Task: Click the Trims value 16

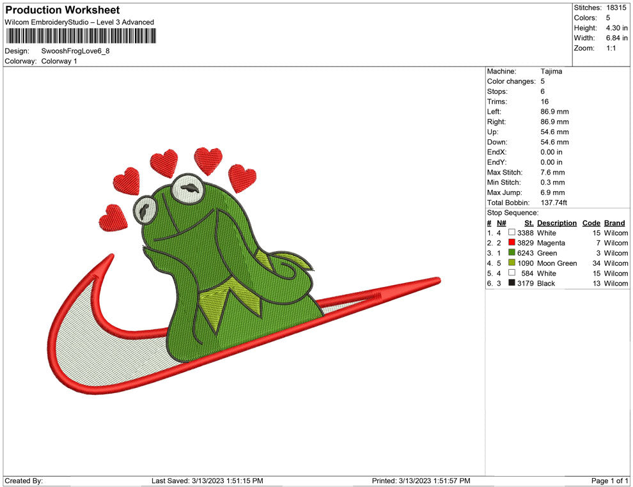Action: click(545, 101)
